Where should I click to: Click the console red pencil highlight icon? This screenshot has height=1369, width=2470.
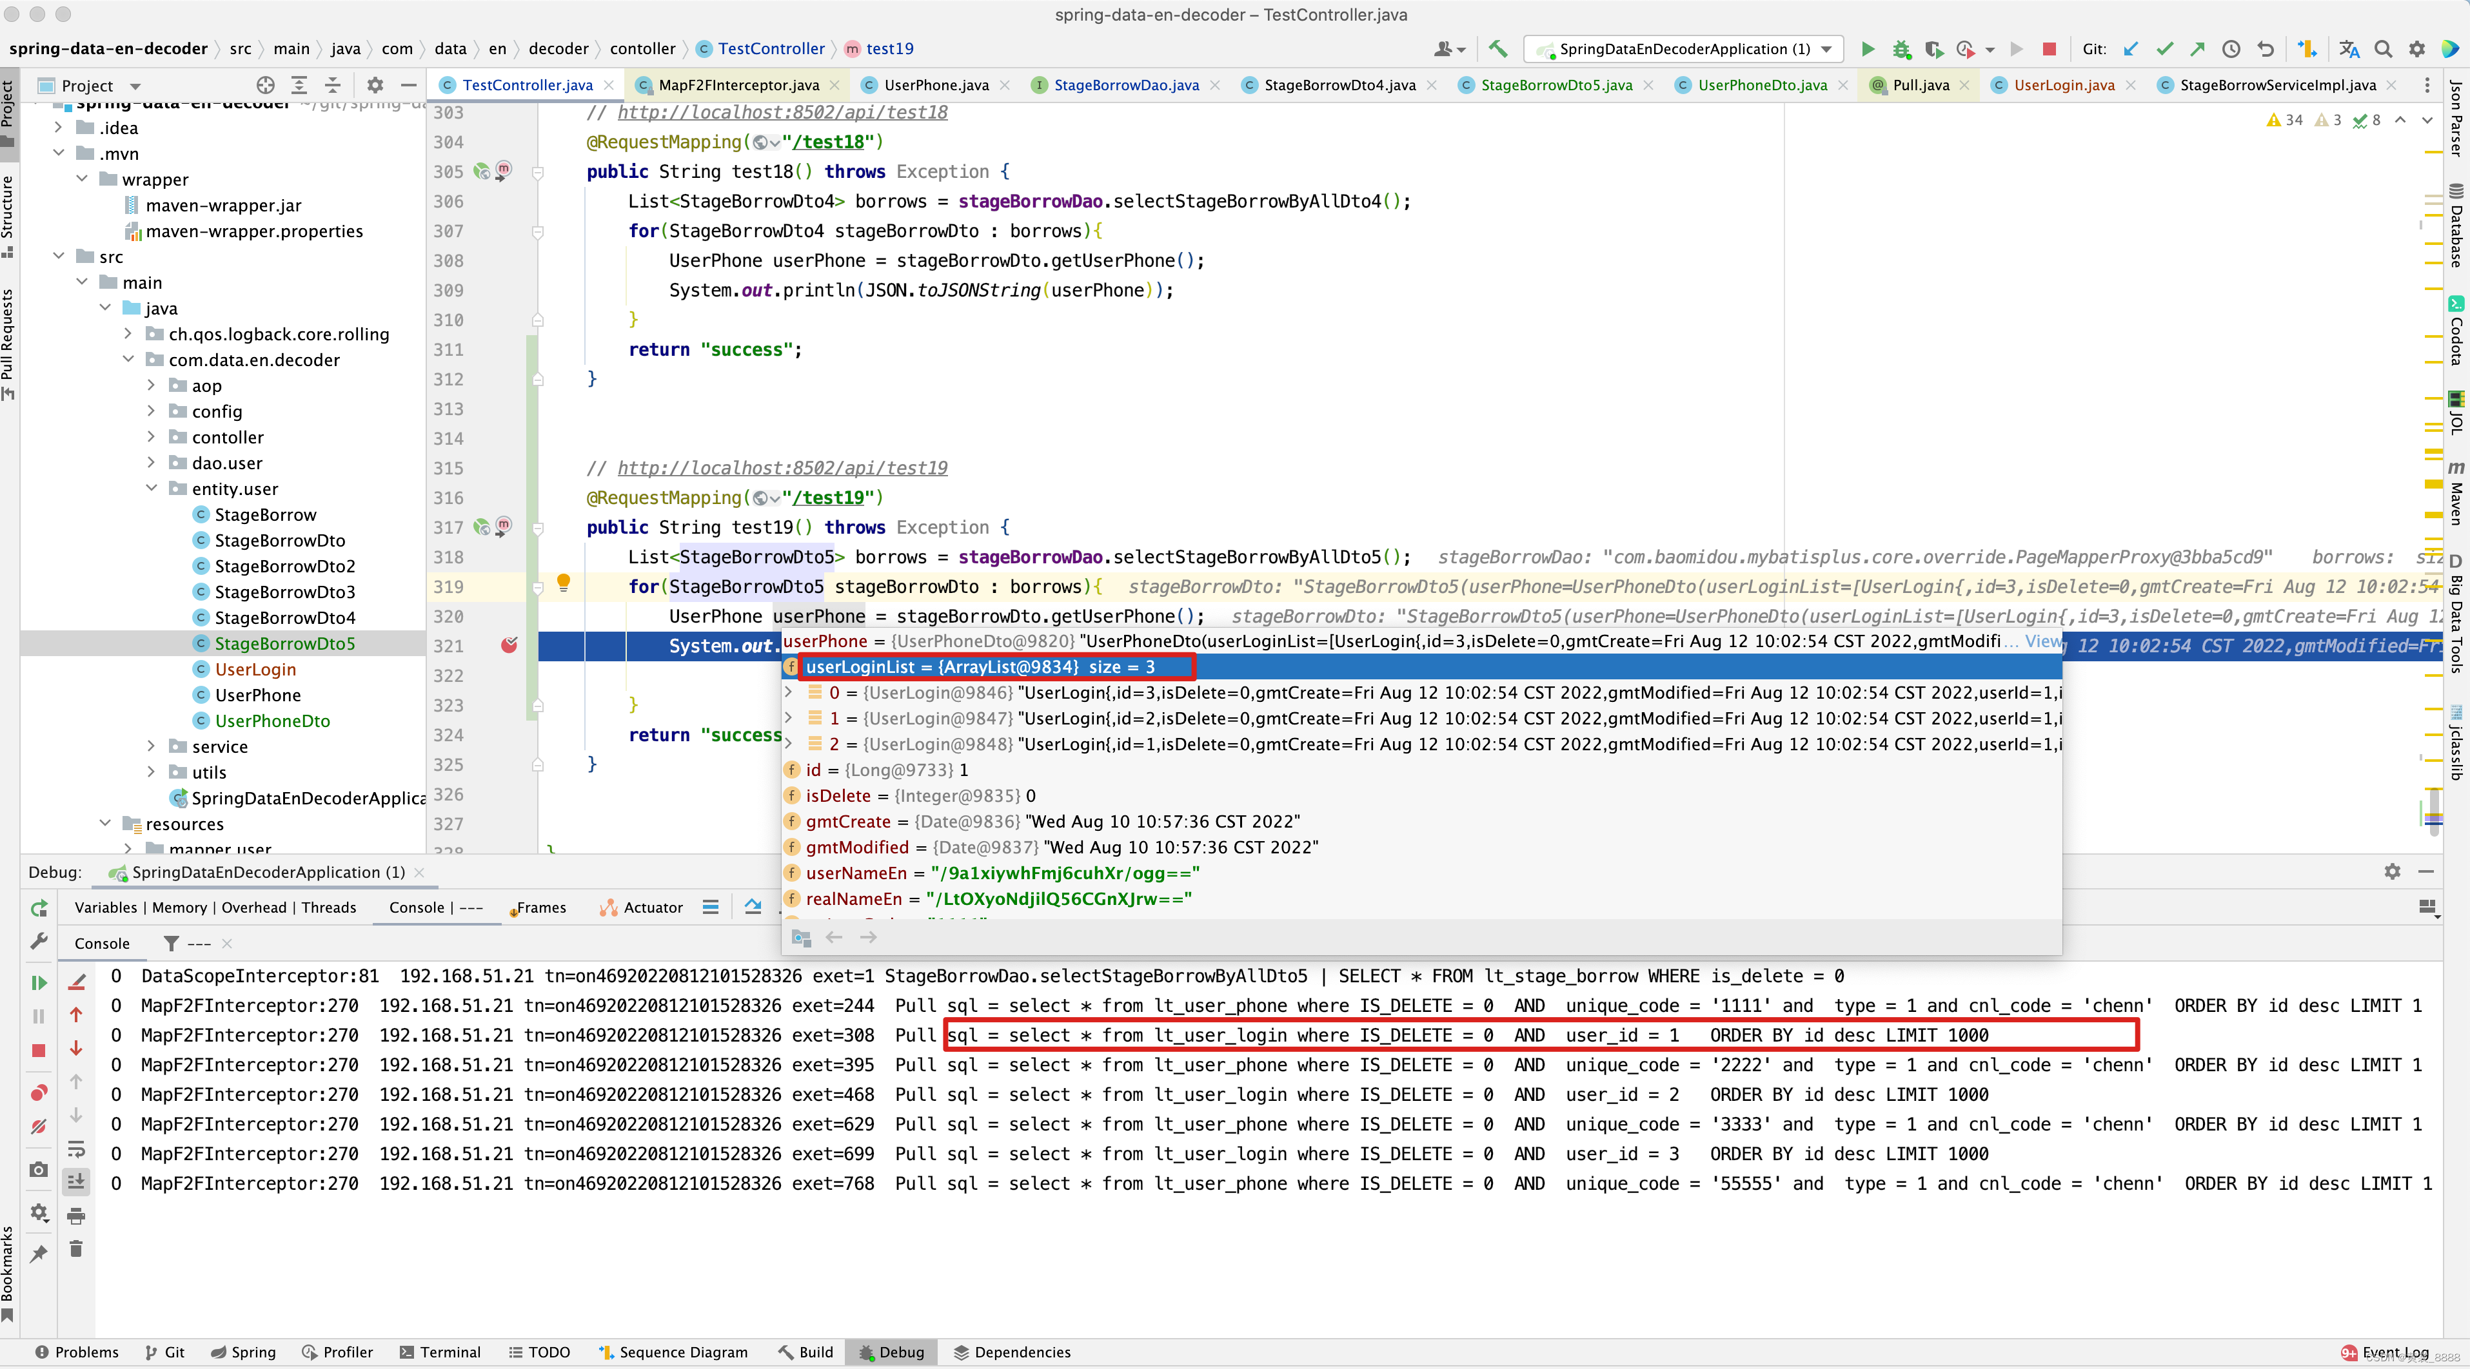[x=77, y=982]
